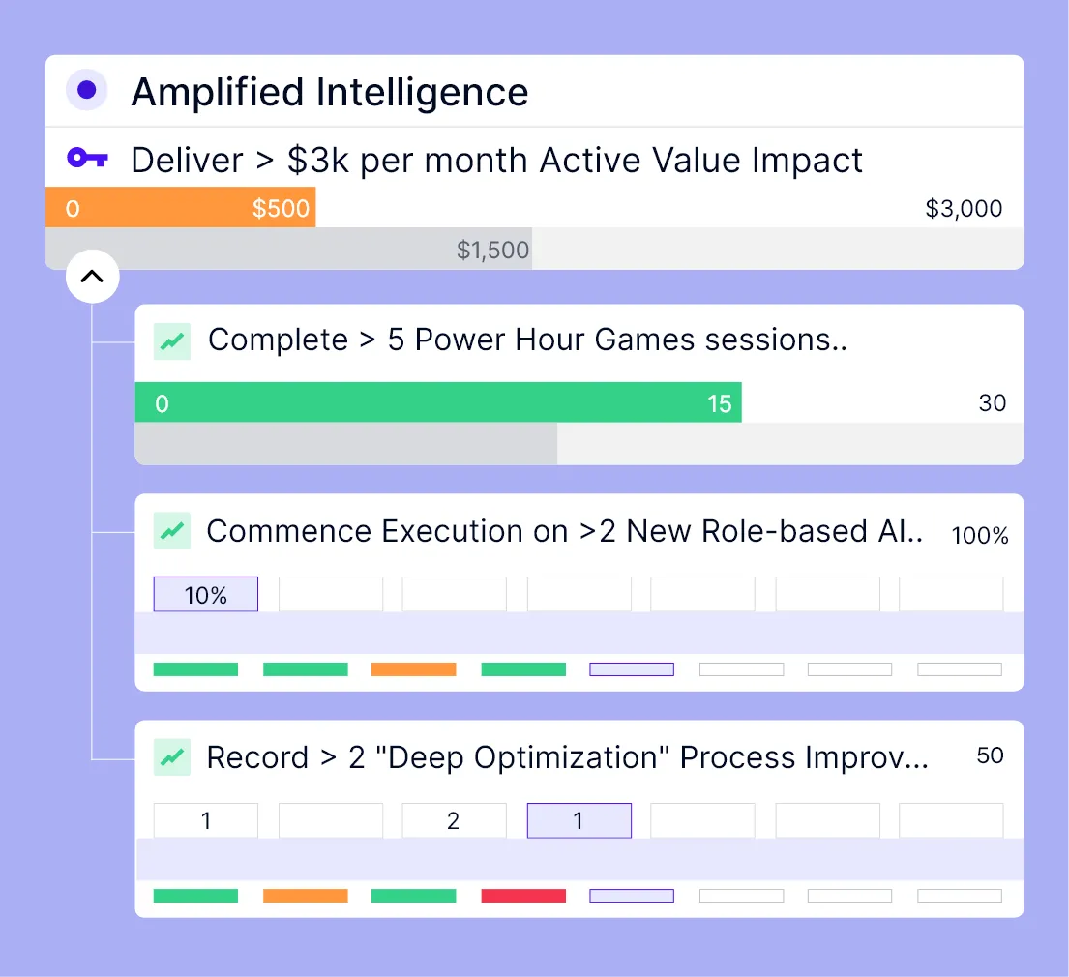Open the Commence Execution on >2 New Role-based item
Screen dimensions: 1069x977
[564, 531]
